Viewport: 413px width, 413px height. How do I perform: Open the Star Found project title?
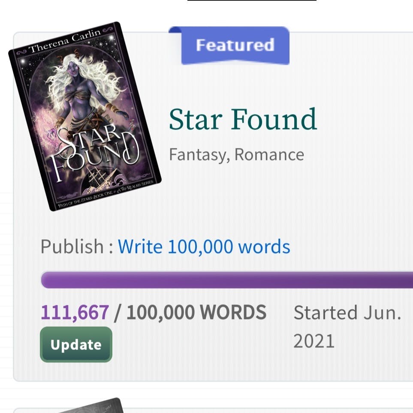click(x=243, y=119)
